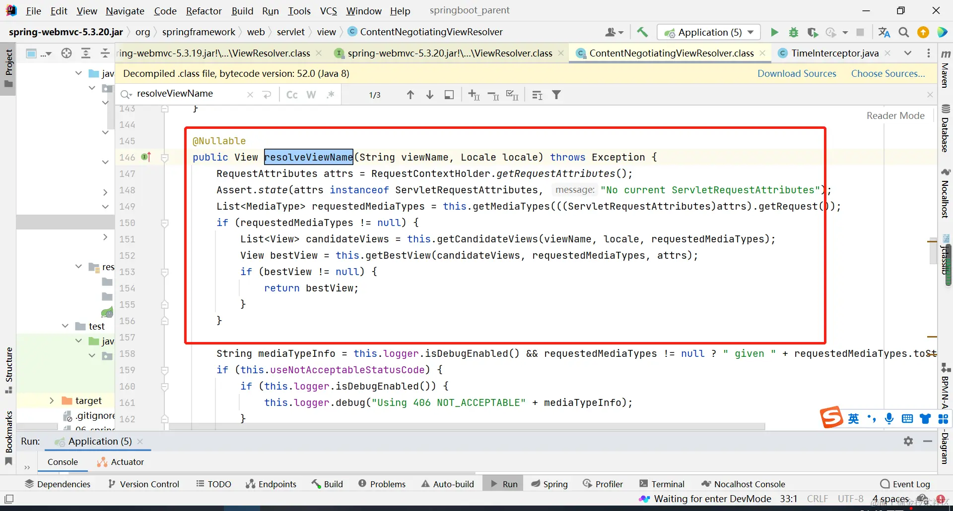Select ContentNegotiatingViewResolver.class tab
Viewport: 953px width, 511px height.
tap(671, 53)
